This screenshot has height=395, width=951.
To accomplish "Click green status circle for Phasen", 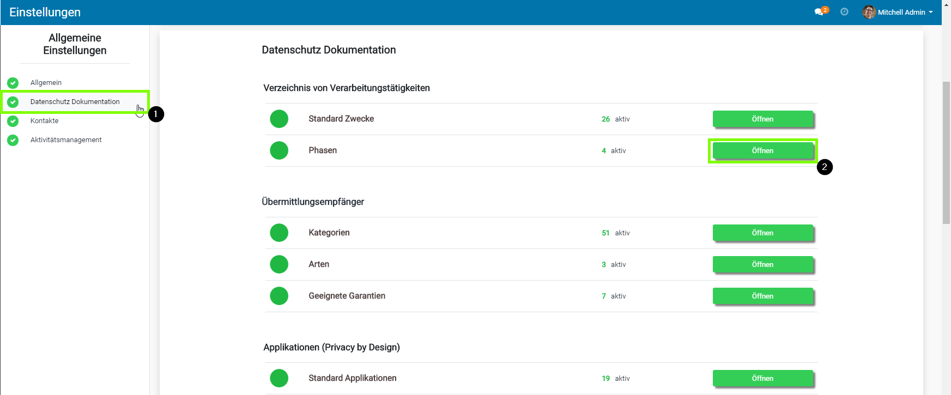I will (279, 150).
